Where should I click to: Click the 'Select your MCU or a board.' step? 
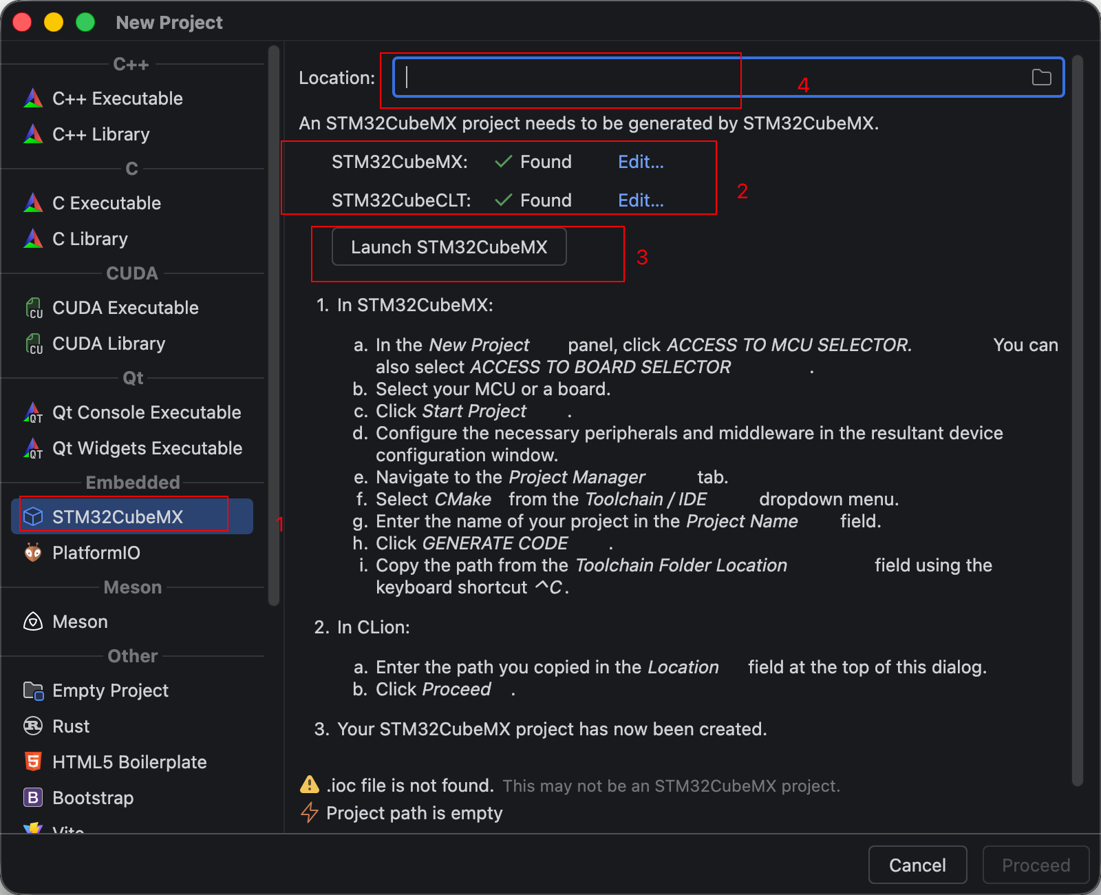point(493,389)
